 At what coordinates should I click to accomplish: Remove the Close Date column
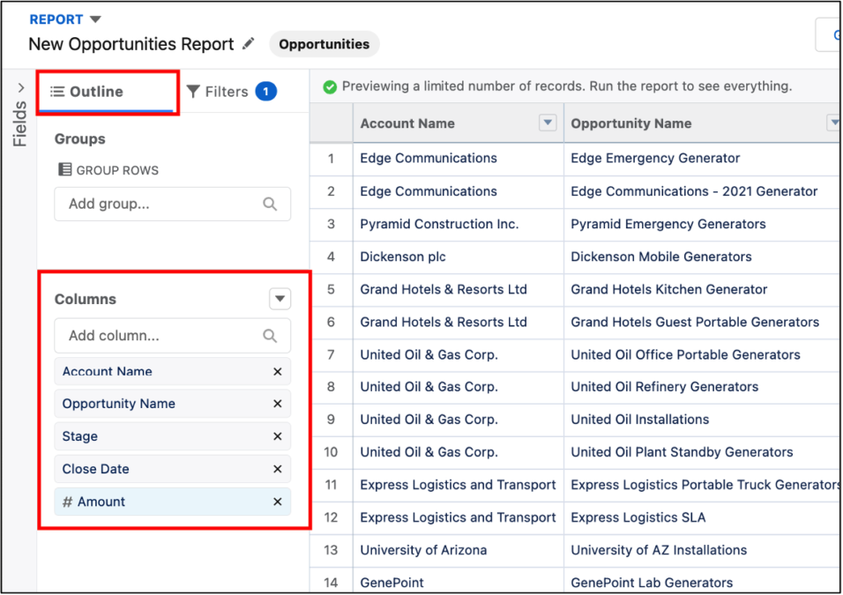click(x=277, y=468)
